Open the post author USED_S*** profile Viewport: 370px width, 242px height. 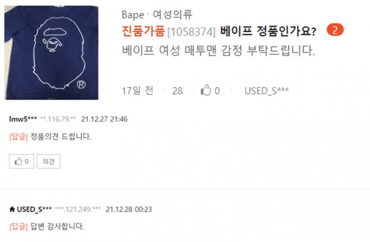[266, 90]
